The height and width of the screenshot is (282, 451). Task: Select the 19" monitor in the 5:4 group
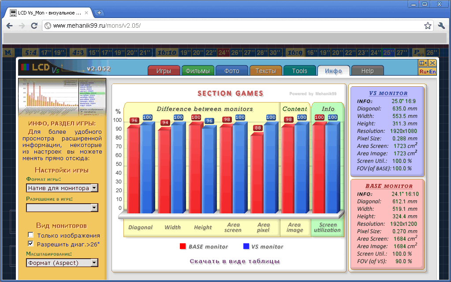59,52
